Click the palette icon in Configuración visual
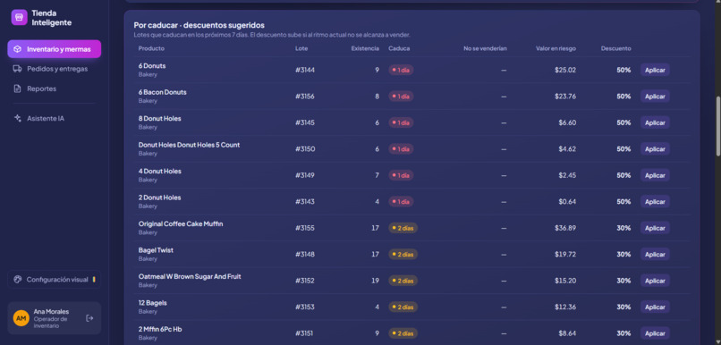 pos(18,280)
